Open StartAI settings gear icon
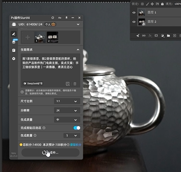The height and width of the screenshot is (172, 181). [14, 58]
